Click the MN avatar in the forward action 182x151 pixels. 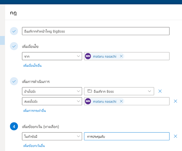point(88,101)
